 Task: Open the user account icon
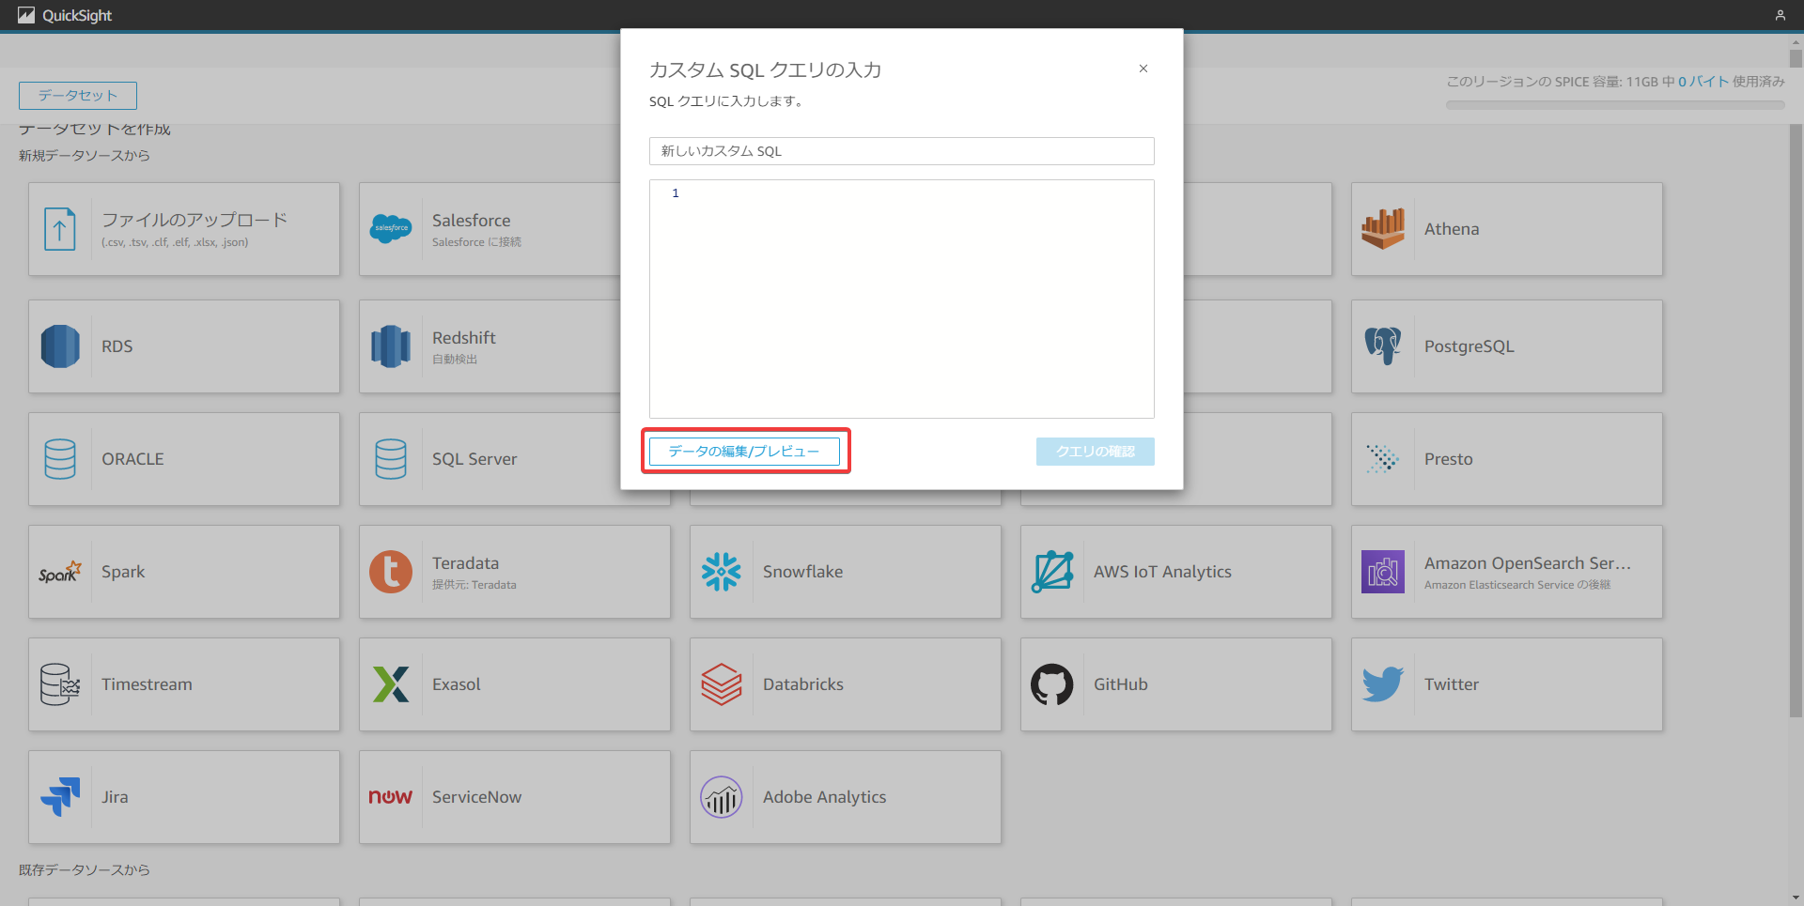[x=1780, y=15]
